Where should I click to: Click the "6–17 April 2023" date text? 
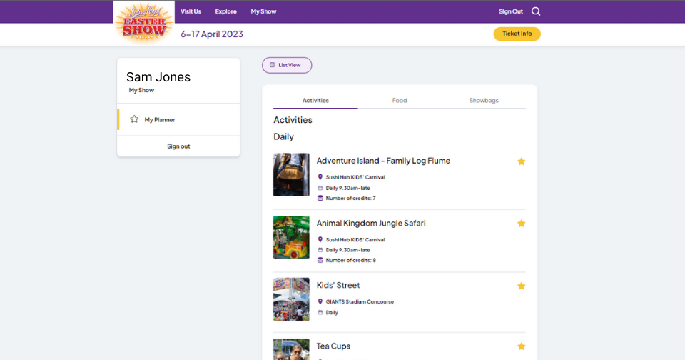[212, 34]
